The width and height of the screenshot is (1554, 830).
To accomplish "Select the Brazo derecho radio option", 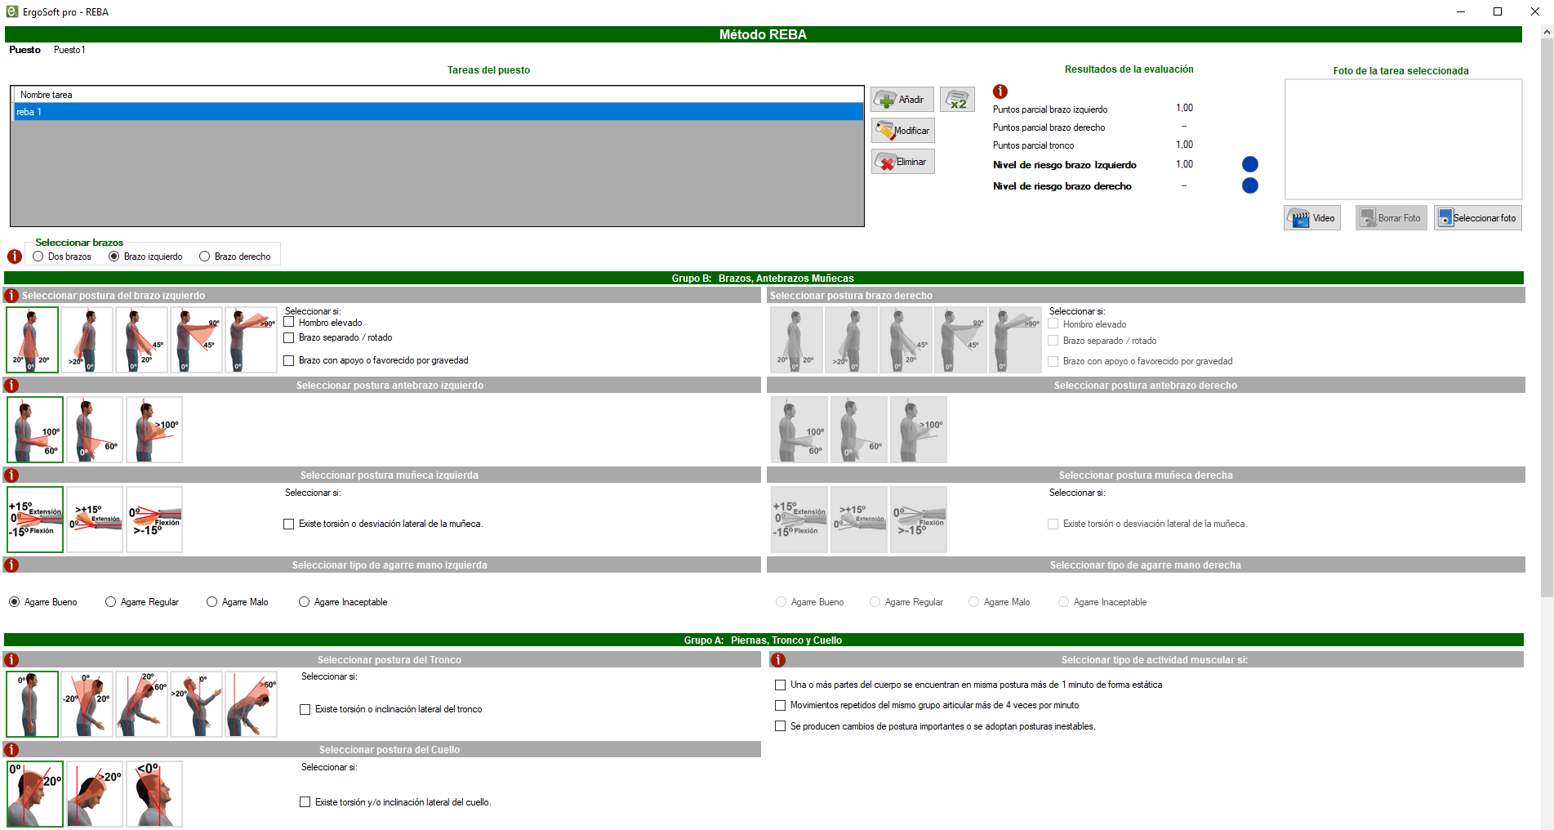I will point(235,257).
